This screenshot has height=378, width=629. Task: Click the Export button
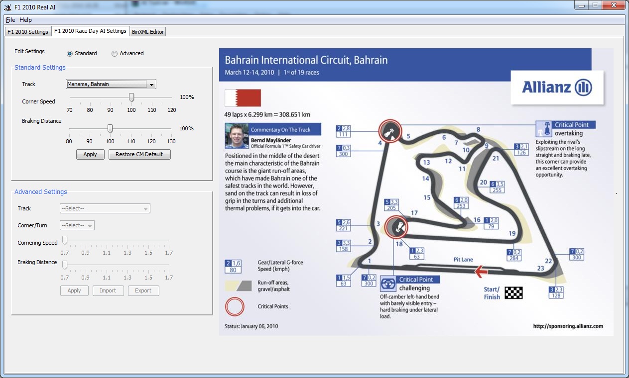(143, 290)
